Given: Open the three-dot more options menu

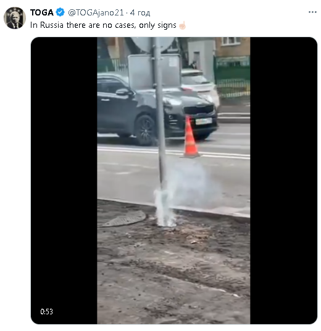Looking at the screenshot, I should click(312, 12).
